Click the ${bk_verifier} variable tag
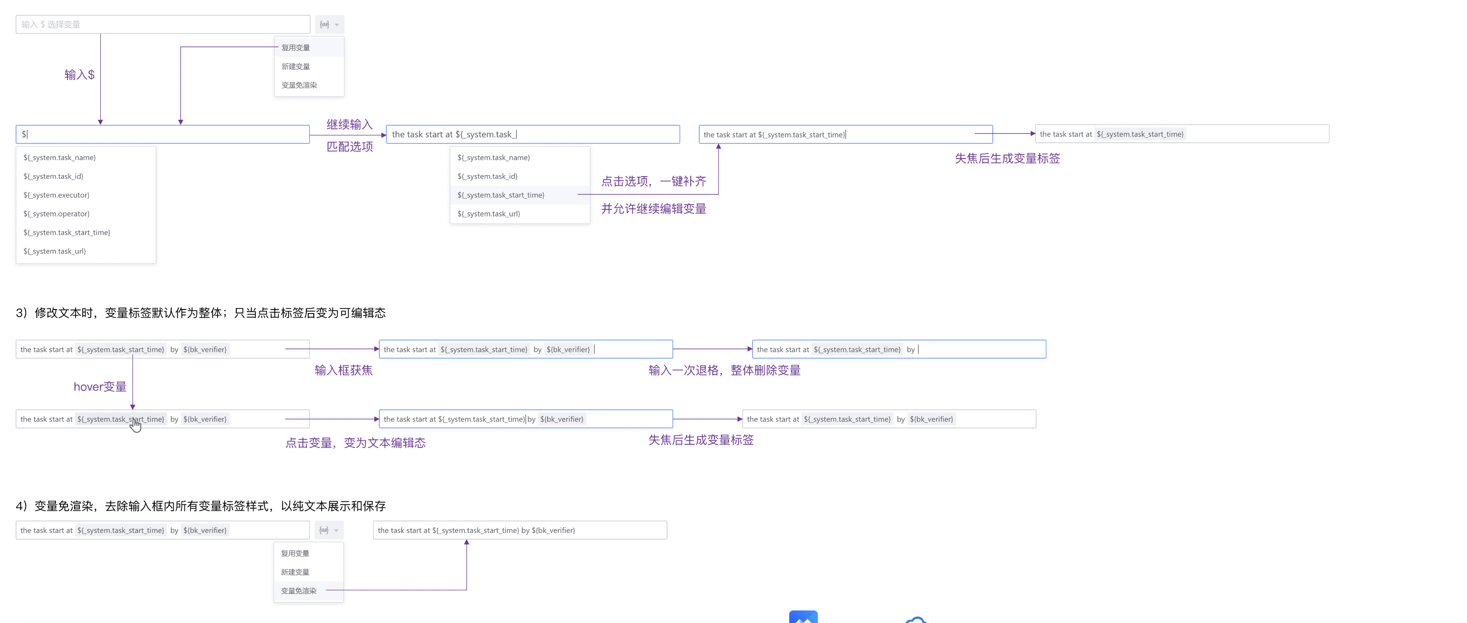Viewport: 1467px width, 623px height. 205,349
